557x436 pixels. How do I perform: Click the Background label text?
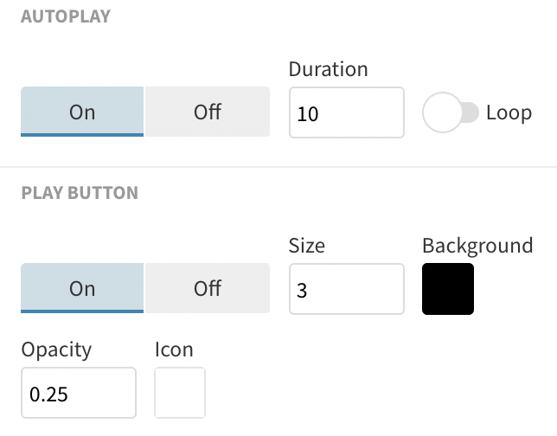[477, 246]
